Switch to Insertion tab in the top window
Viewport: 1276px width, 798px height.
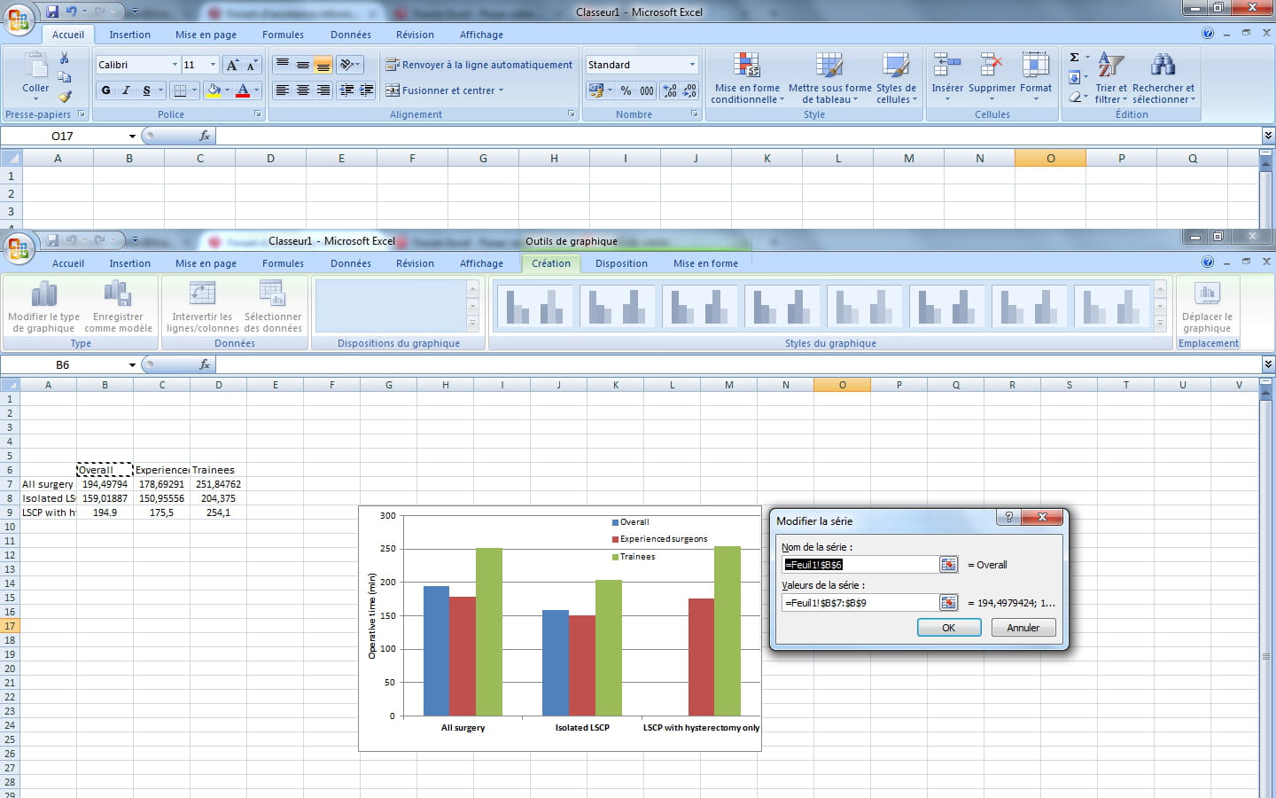pos(129,35)
